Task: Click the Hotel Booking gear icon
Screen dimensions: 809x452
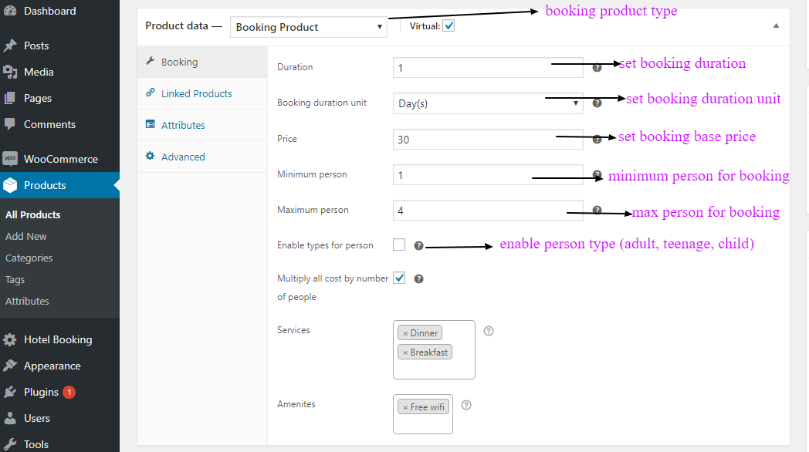Action: (x=9, y=339)
